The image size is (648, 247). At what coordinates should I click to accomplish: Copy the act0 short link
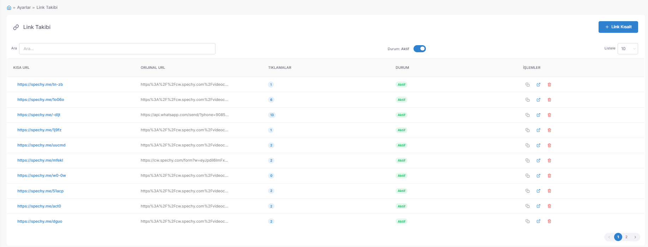coord(528,206)
